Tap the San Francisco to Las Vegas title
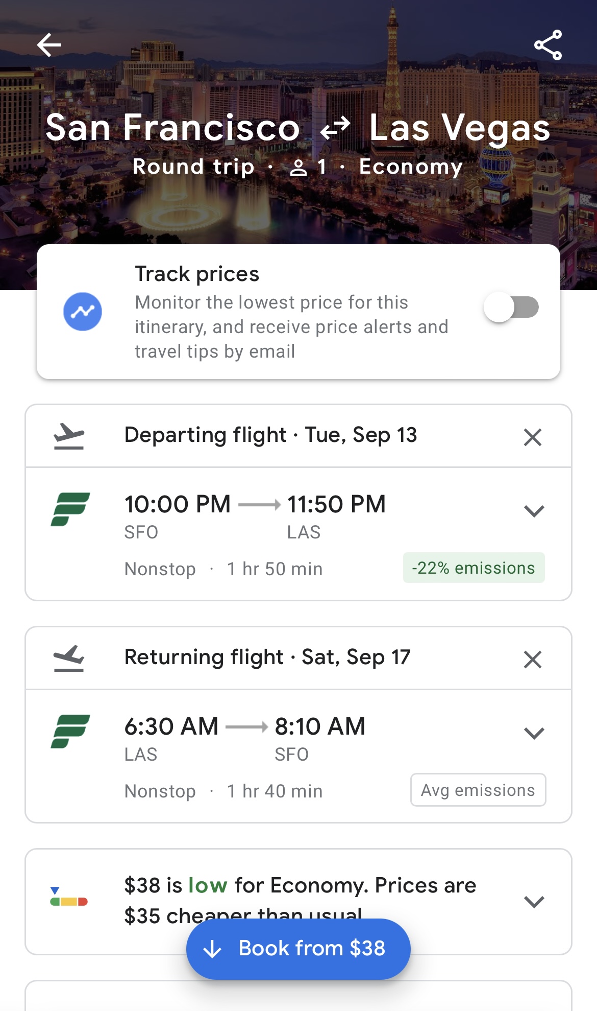Image resolution: width=597 pixels, height=1011 pixels. pos(298,128)
